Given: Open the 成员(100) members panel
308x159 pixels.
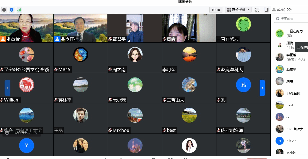Looking at the screenshot, I should (282, 10).
